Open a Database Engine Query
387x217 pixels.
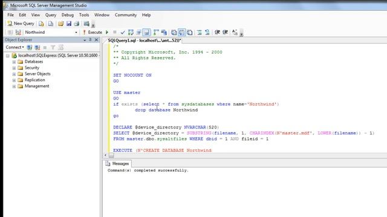(41, 24)
